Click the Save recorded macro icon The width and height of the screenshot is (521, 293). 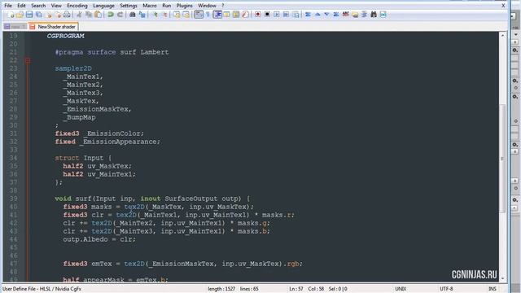point(296,15)
